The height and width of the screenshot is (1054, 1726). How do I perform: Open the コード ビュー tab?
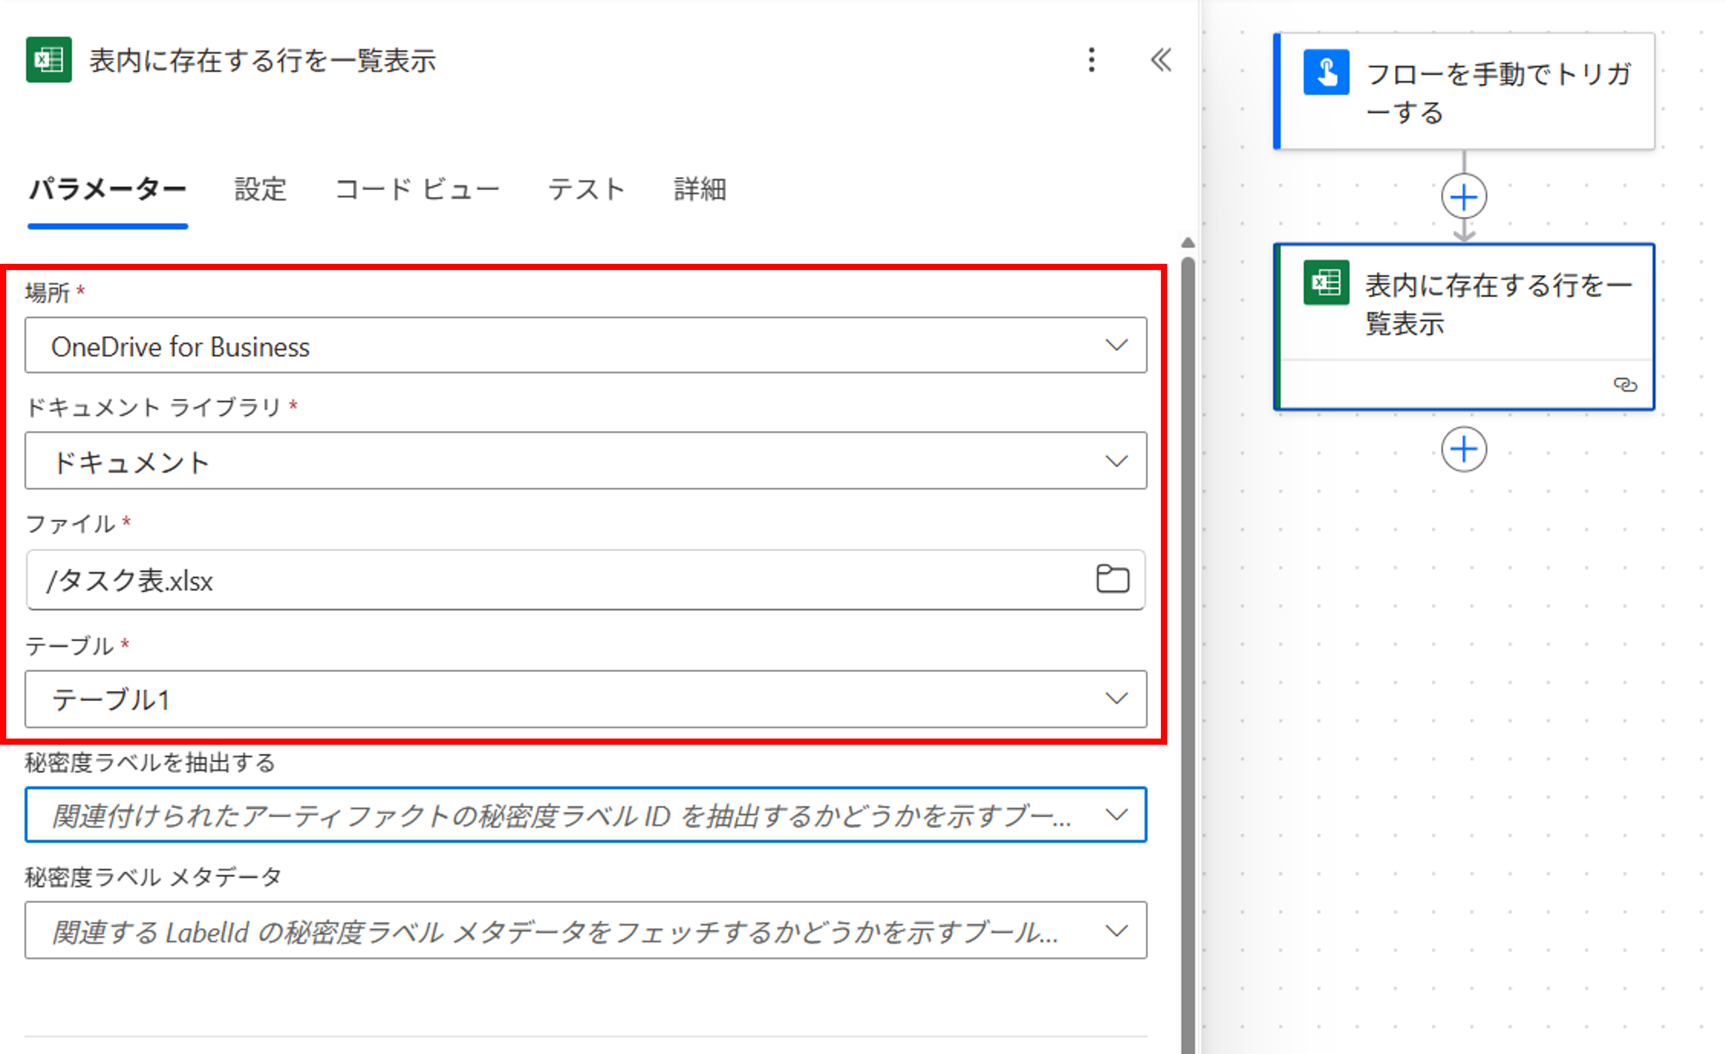point(417,189)
